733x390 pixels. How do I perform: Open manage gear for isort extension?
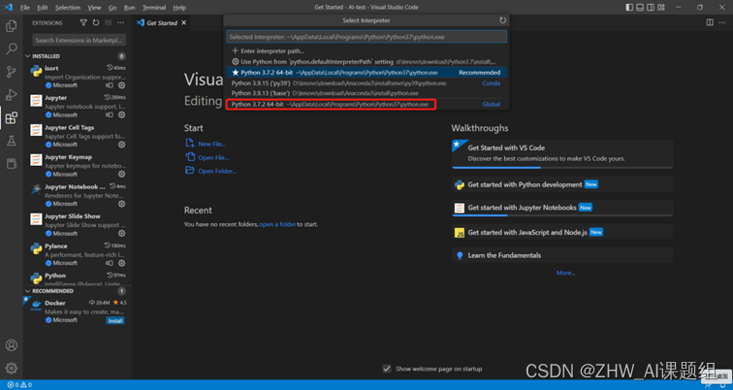[x=121, y=85]
